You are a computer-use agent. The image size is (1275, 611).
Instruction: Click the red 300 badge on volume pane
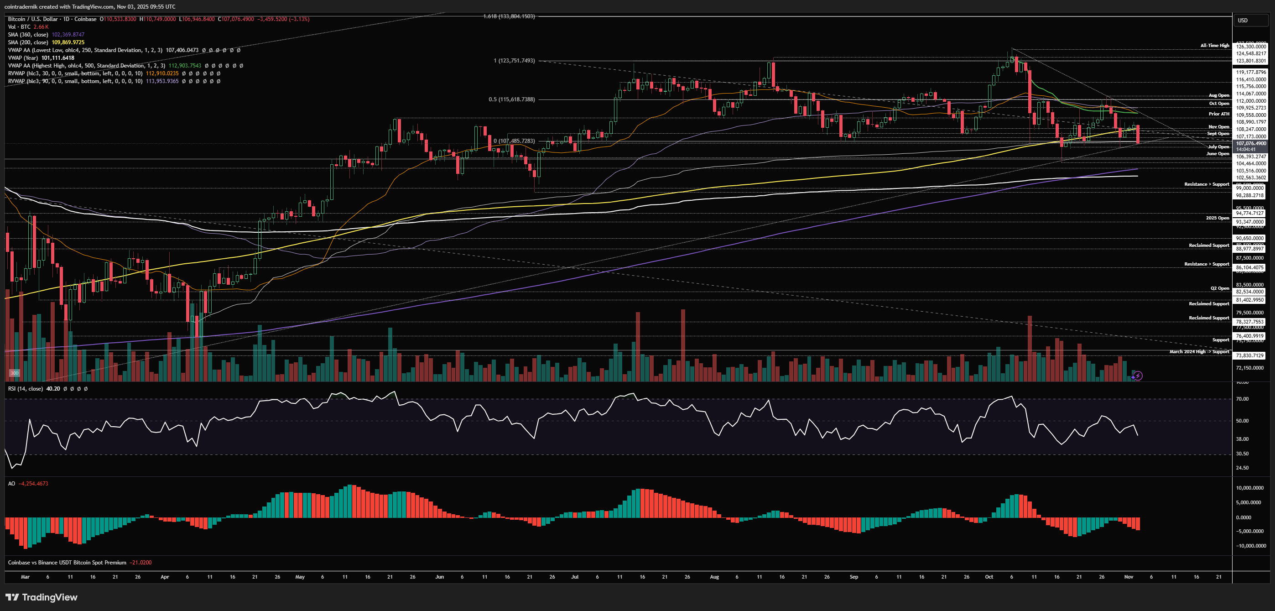click(x=14, y=373)
